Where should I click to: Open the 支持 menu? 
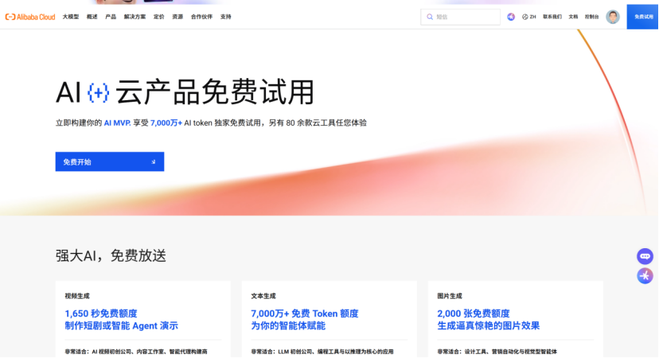226,17
